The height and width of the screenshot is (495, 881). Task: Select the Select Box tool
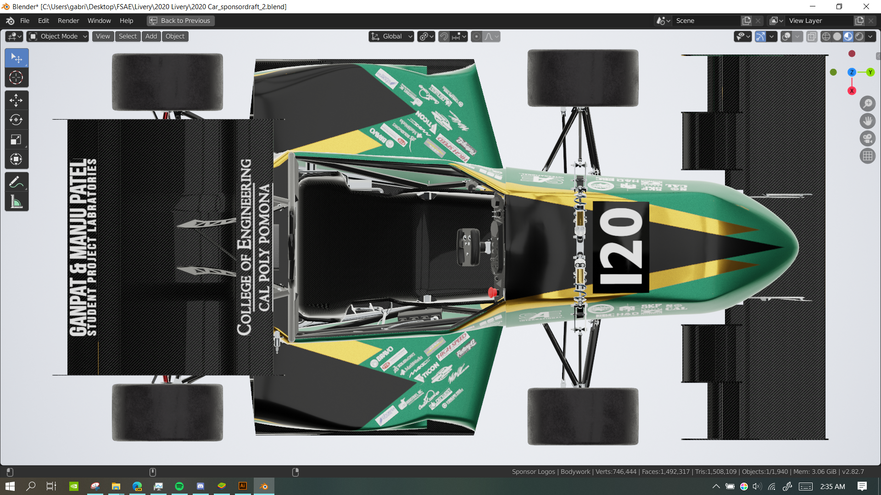[17, 58]
